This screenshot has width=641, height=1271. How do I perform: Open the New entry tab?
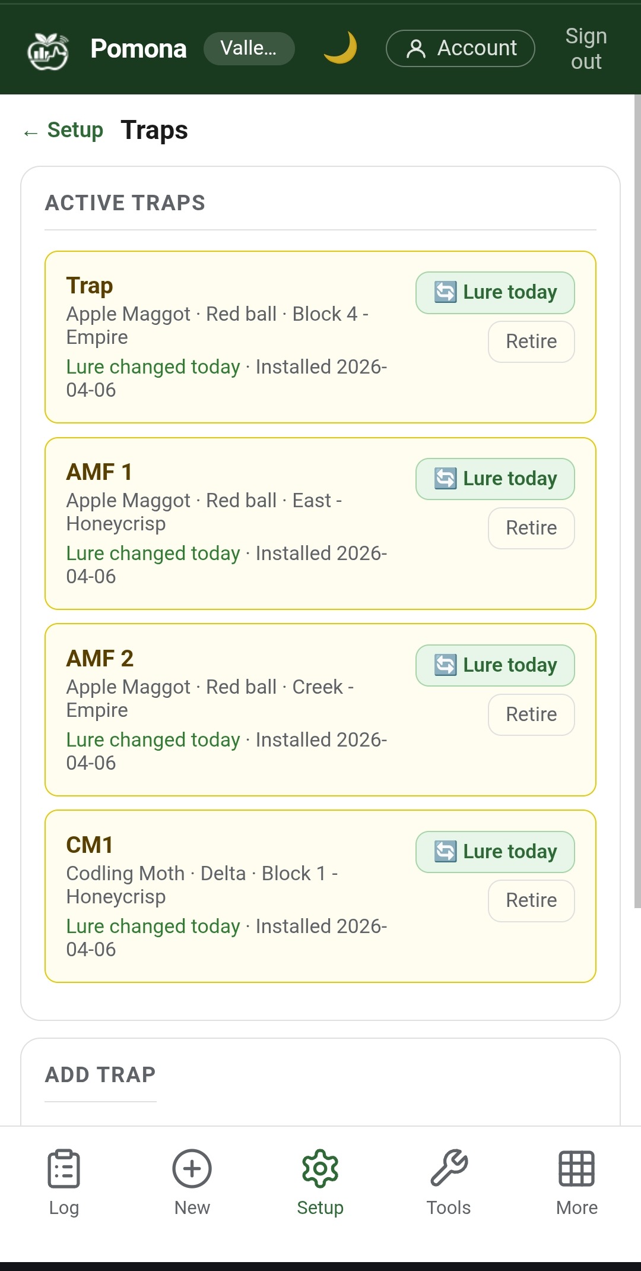point(192,1182)
